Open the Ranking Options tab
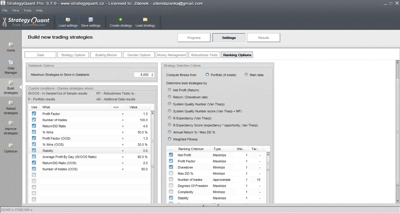Screen dimensions: 400x213 pyautogui.click(x=237, y=55)
